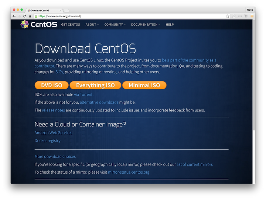266x199 pixels.
Task: Close the Download CentOS tab
Action: pyautogui.click(x=60, y=10)
